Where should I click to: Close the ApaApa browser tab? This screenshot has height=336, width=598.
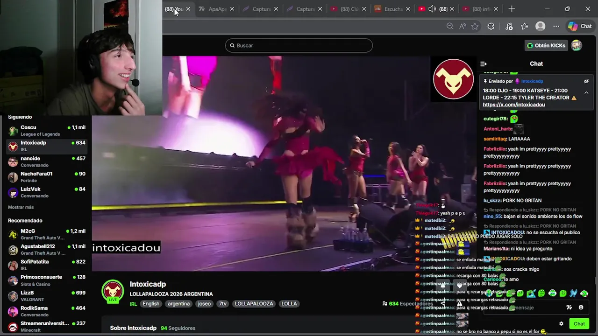tap(232, 9)
